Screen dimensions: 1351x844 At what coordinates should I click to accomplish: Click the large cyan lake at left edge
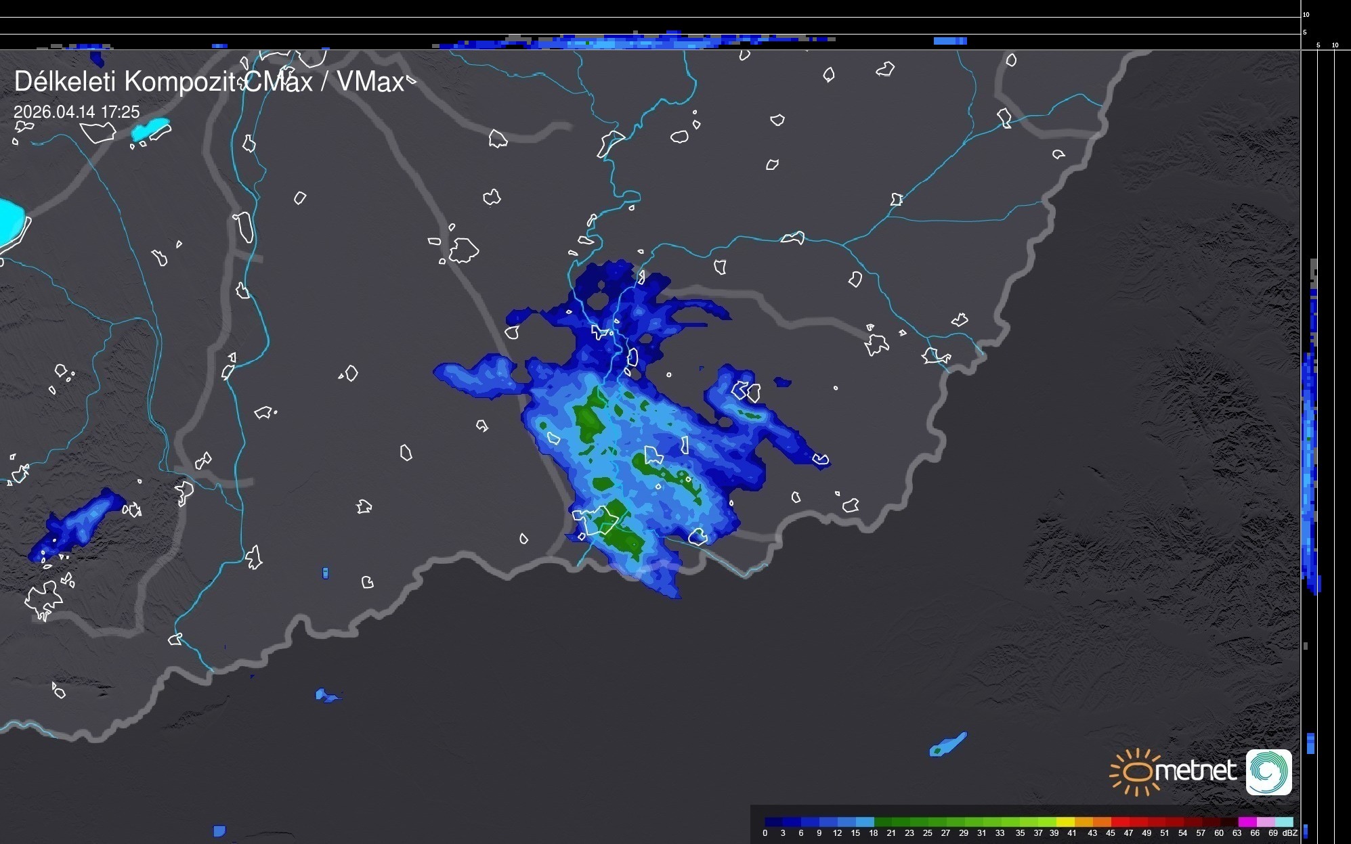point(9,222)
